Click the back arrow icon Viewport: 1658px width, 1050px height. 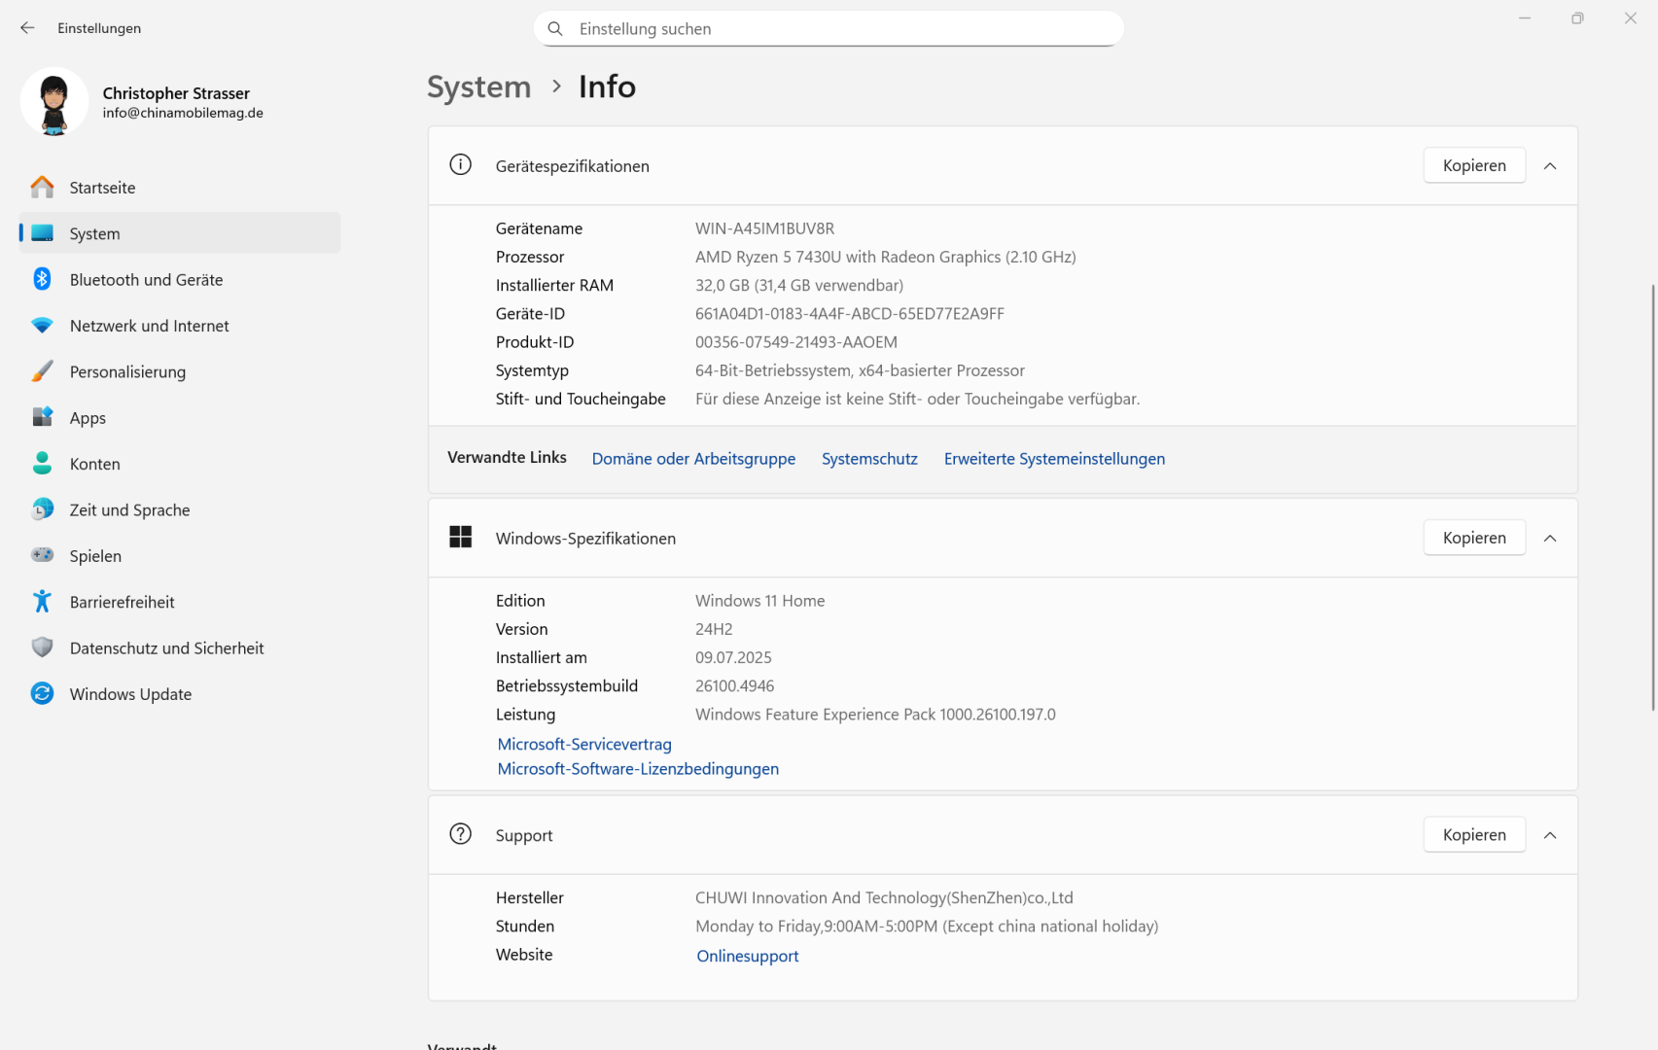(27, 28)
